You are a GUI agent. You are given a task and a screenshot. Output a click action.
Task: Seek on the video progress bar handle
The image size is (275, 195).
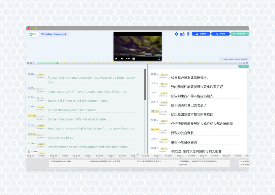click(57, 63)
